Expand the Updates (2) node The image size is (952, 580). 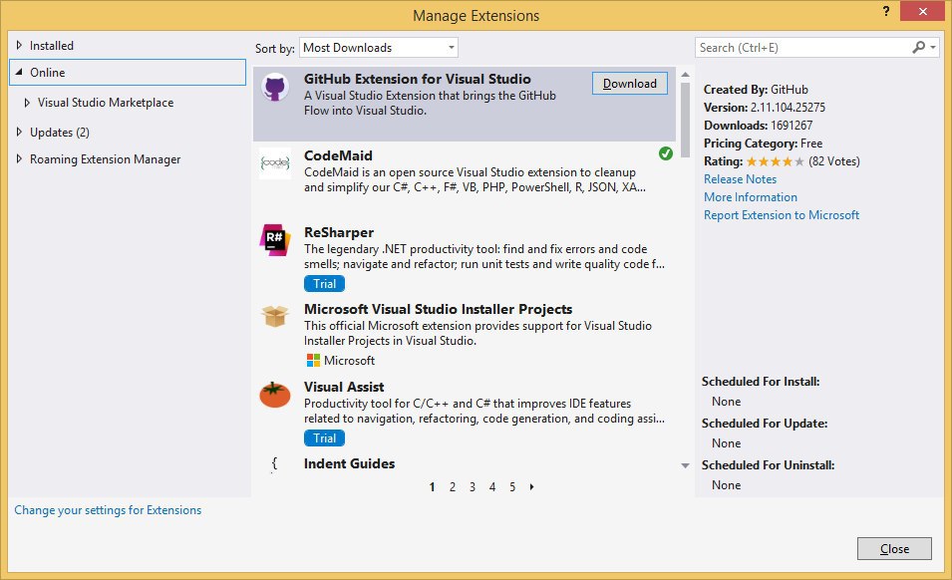coord(19,132)
